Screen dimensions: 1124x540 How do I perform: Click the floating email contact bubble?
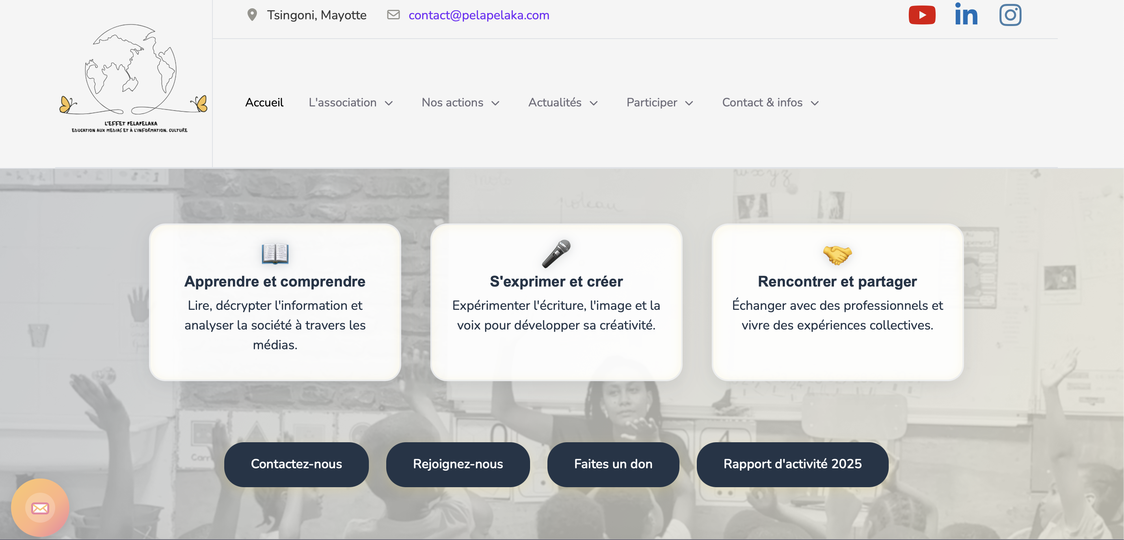[40, 508]
